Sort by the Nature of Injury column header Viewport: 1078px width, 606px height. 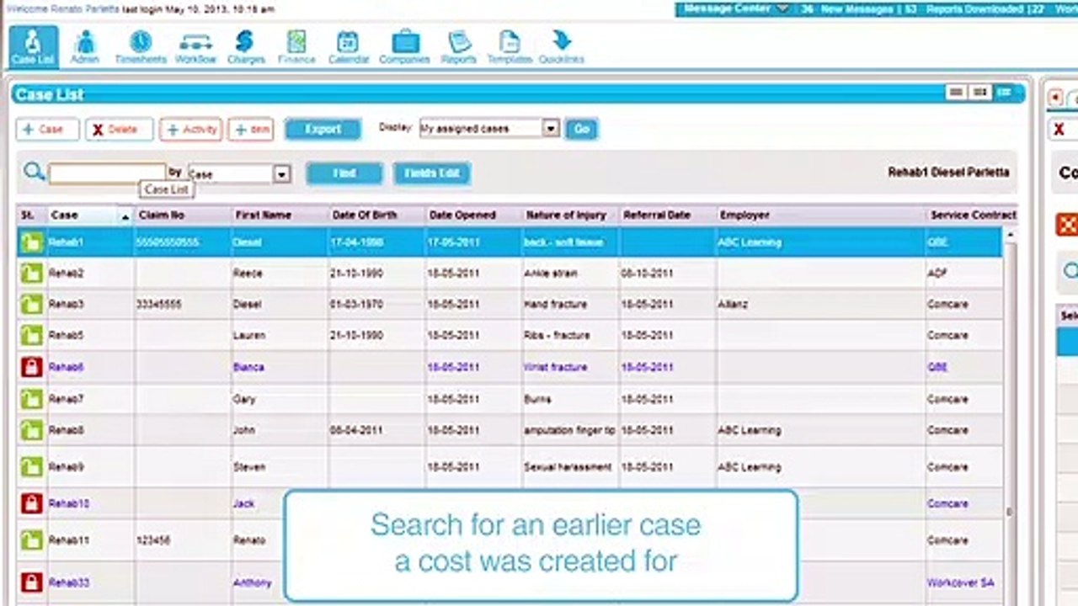click(566, 215)
